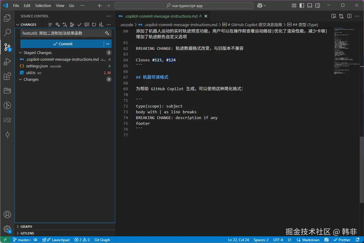Collapse the Staged Changes group
Image resolution: width=364 pixels, height=243 pixels.
coord(21,53)
